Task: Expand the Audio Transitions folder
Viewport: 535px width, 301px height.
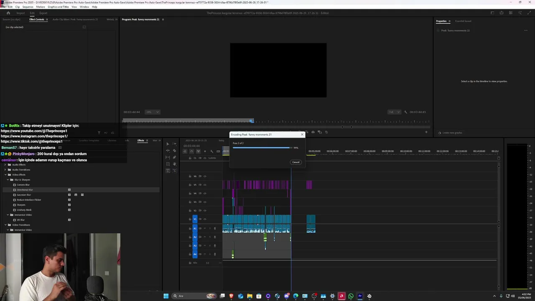Action: [x=5, y=170]
